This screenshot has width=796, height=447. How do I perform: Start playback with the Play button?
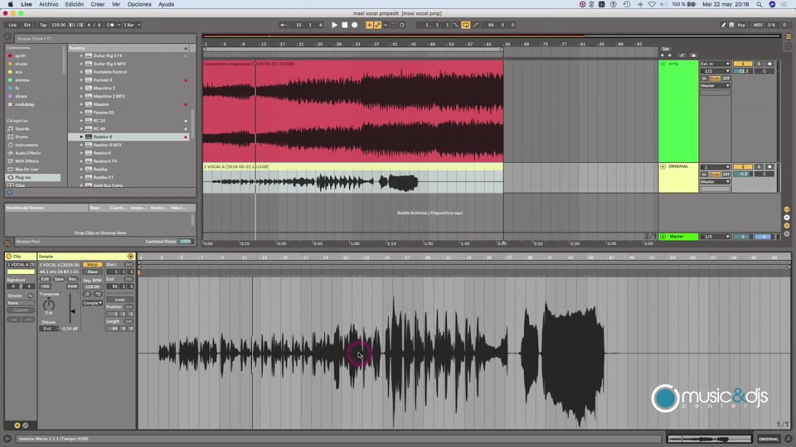coord(334,25)
